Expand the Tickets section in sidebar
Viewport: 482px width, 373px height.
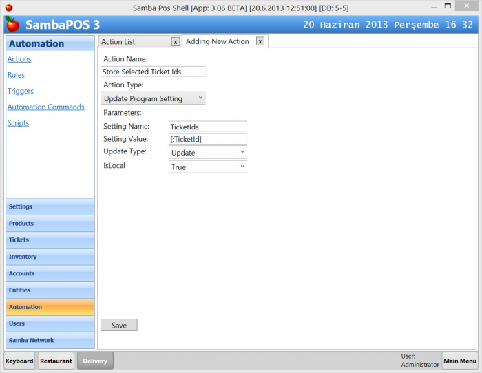pyautogui.click(x=50, y=240)
